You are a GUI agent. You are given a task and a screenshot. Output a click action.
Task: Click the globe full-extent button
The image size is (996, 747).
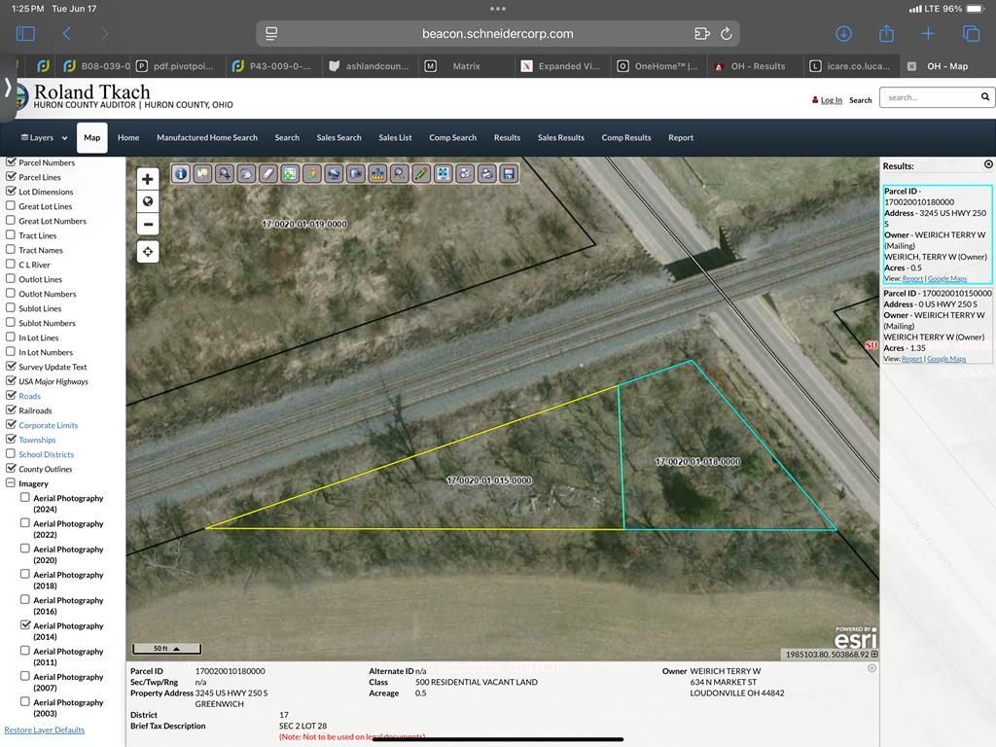148,201
